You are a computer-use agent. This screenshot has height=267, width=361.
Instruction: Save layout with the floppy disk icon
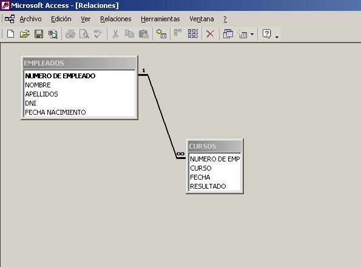pyautogui.click(x=39, y=34)
